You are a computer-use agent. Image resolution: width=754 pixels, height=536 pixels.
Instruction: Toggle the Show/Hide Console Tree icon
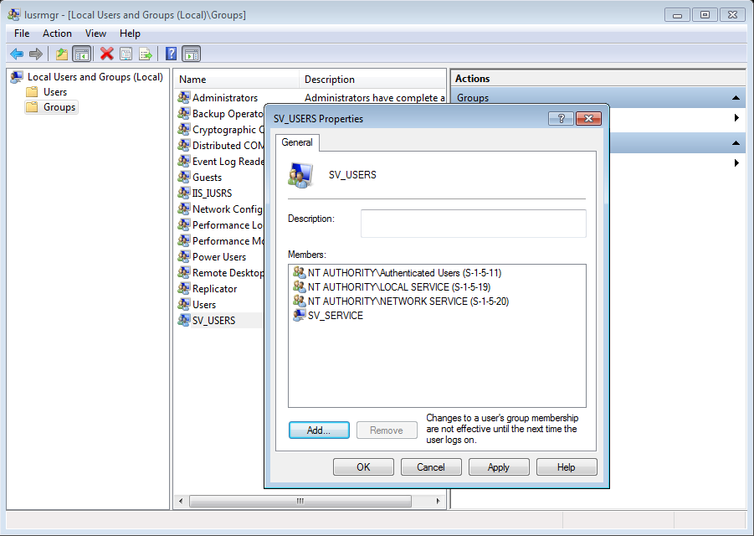pyautogui.click(x=81, y=54)
